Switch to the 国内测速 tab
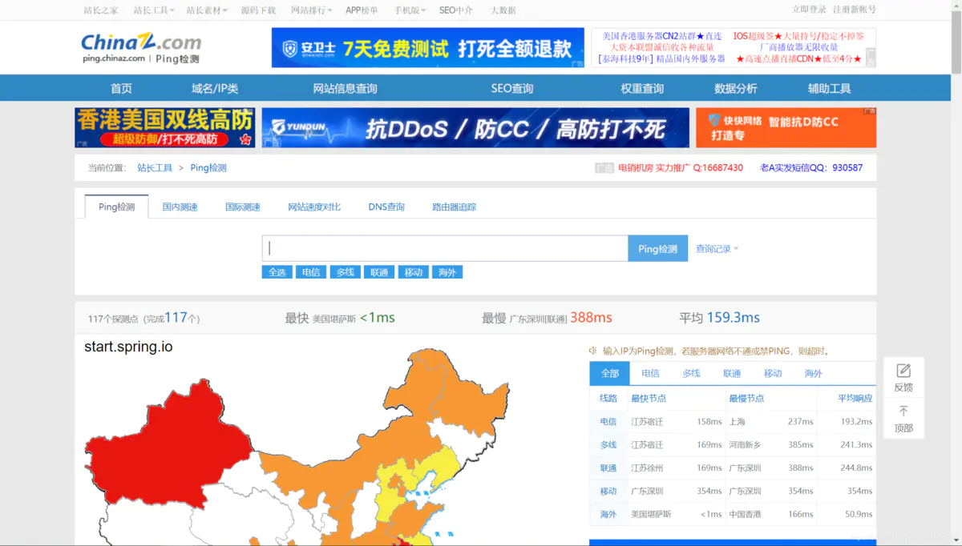Screen dimensions: 962x546 click(x=180, y=207)
